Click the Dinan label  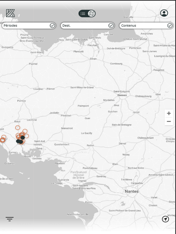(x=93, y=59)
